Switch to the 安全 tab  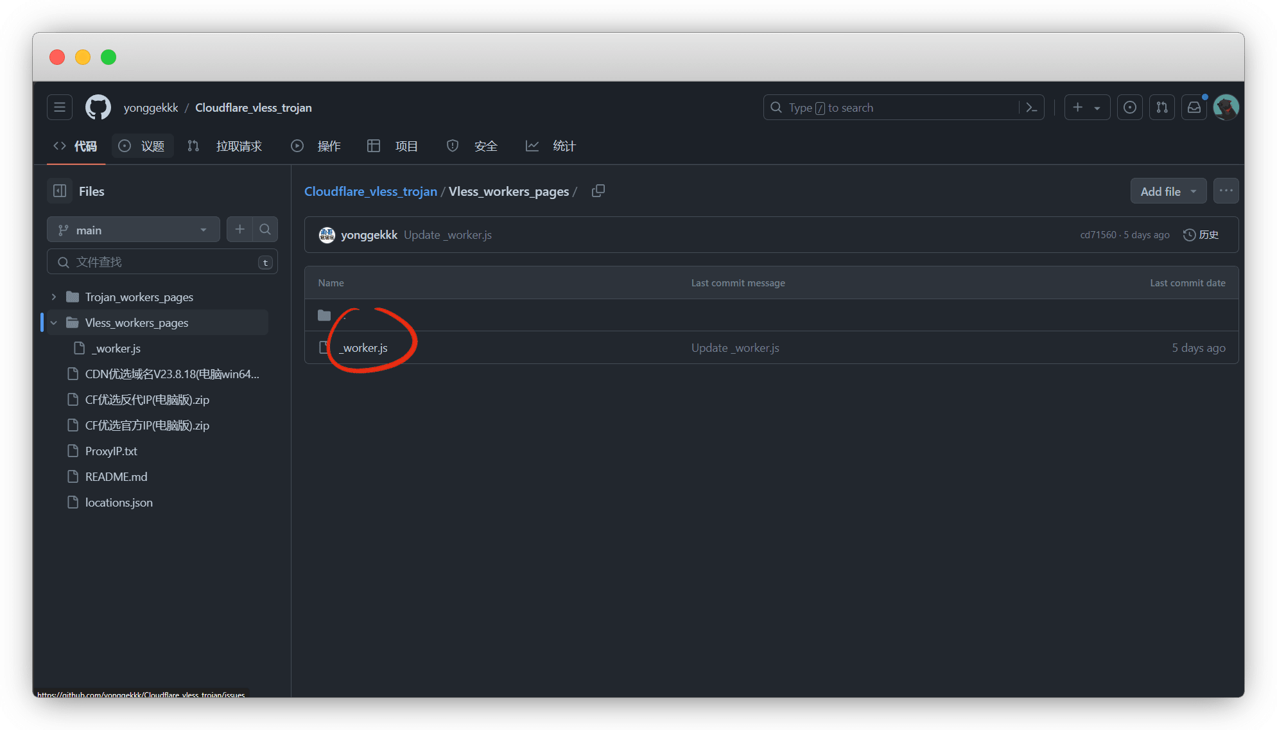pyautogui.click(x=472, y=146)
